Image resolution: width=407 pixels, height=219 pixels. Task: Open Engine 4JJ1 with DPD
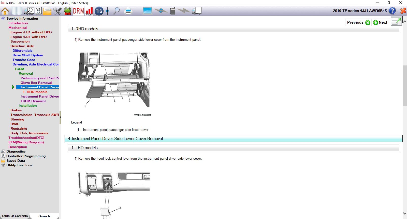click(x=28, y=37)
